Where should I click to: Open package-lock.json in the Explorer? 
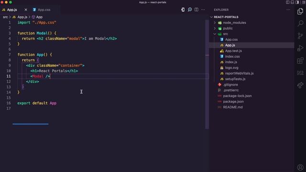coord(237,96)
